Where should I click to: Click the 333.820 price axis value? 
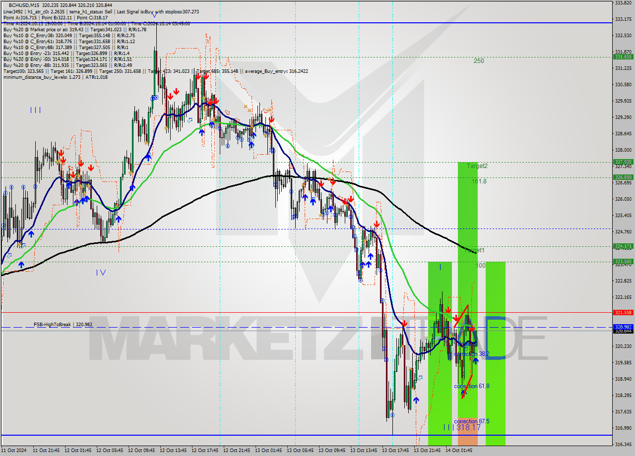click(x=623, y=3)
